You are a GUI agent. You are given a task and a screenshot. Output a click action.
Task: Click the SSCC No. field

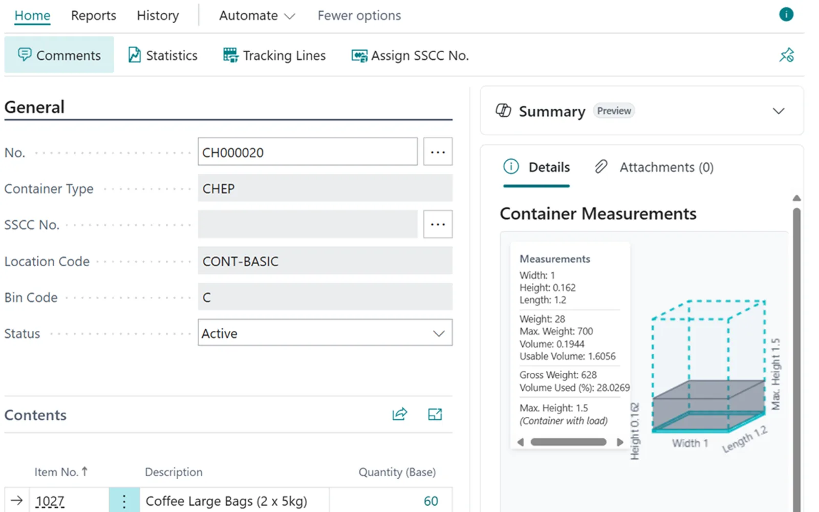[308, 224]
